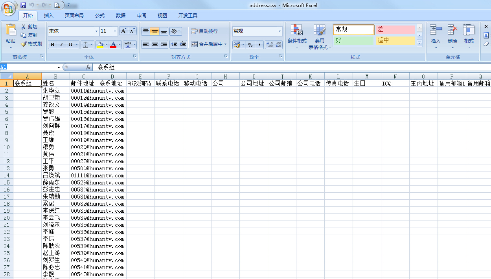Apply comma style
This screenshot has width=491, height=279.
(x=259, y=45)
